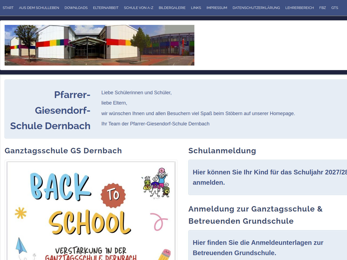Click the Ganztagsschule GS Dernbach heading
Screen dimensions: 347x260
(63, 151)
